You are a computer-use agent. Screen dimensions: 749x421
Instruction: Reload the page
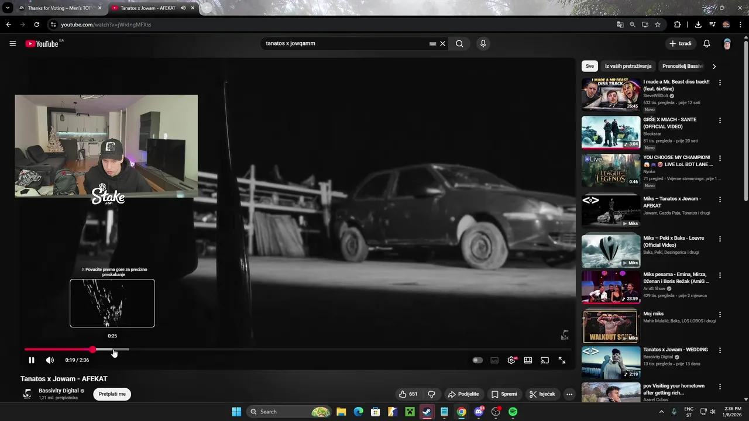(x=36, y=25)
